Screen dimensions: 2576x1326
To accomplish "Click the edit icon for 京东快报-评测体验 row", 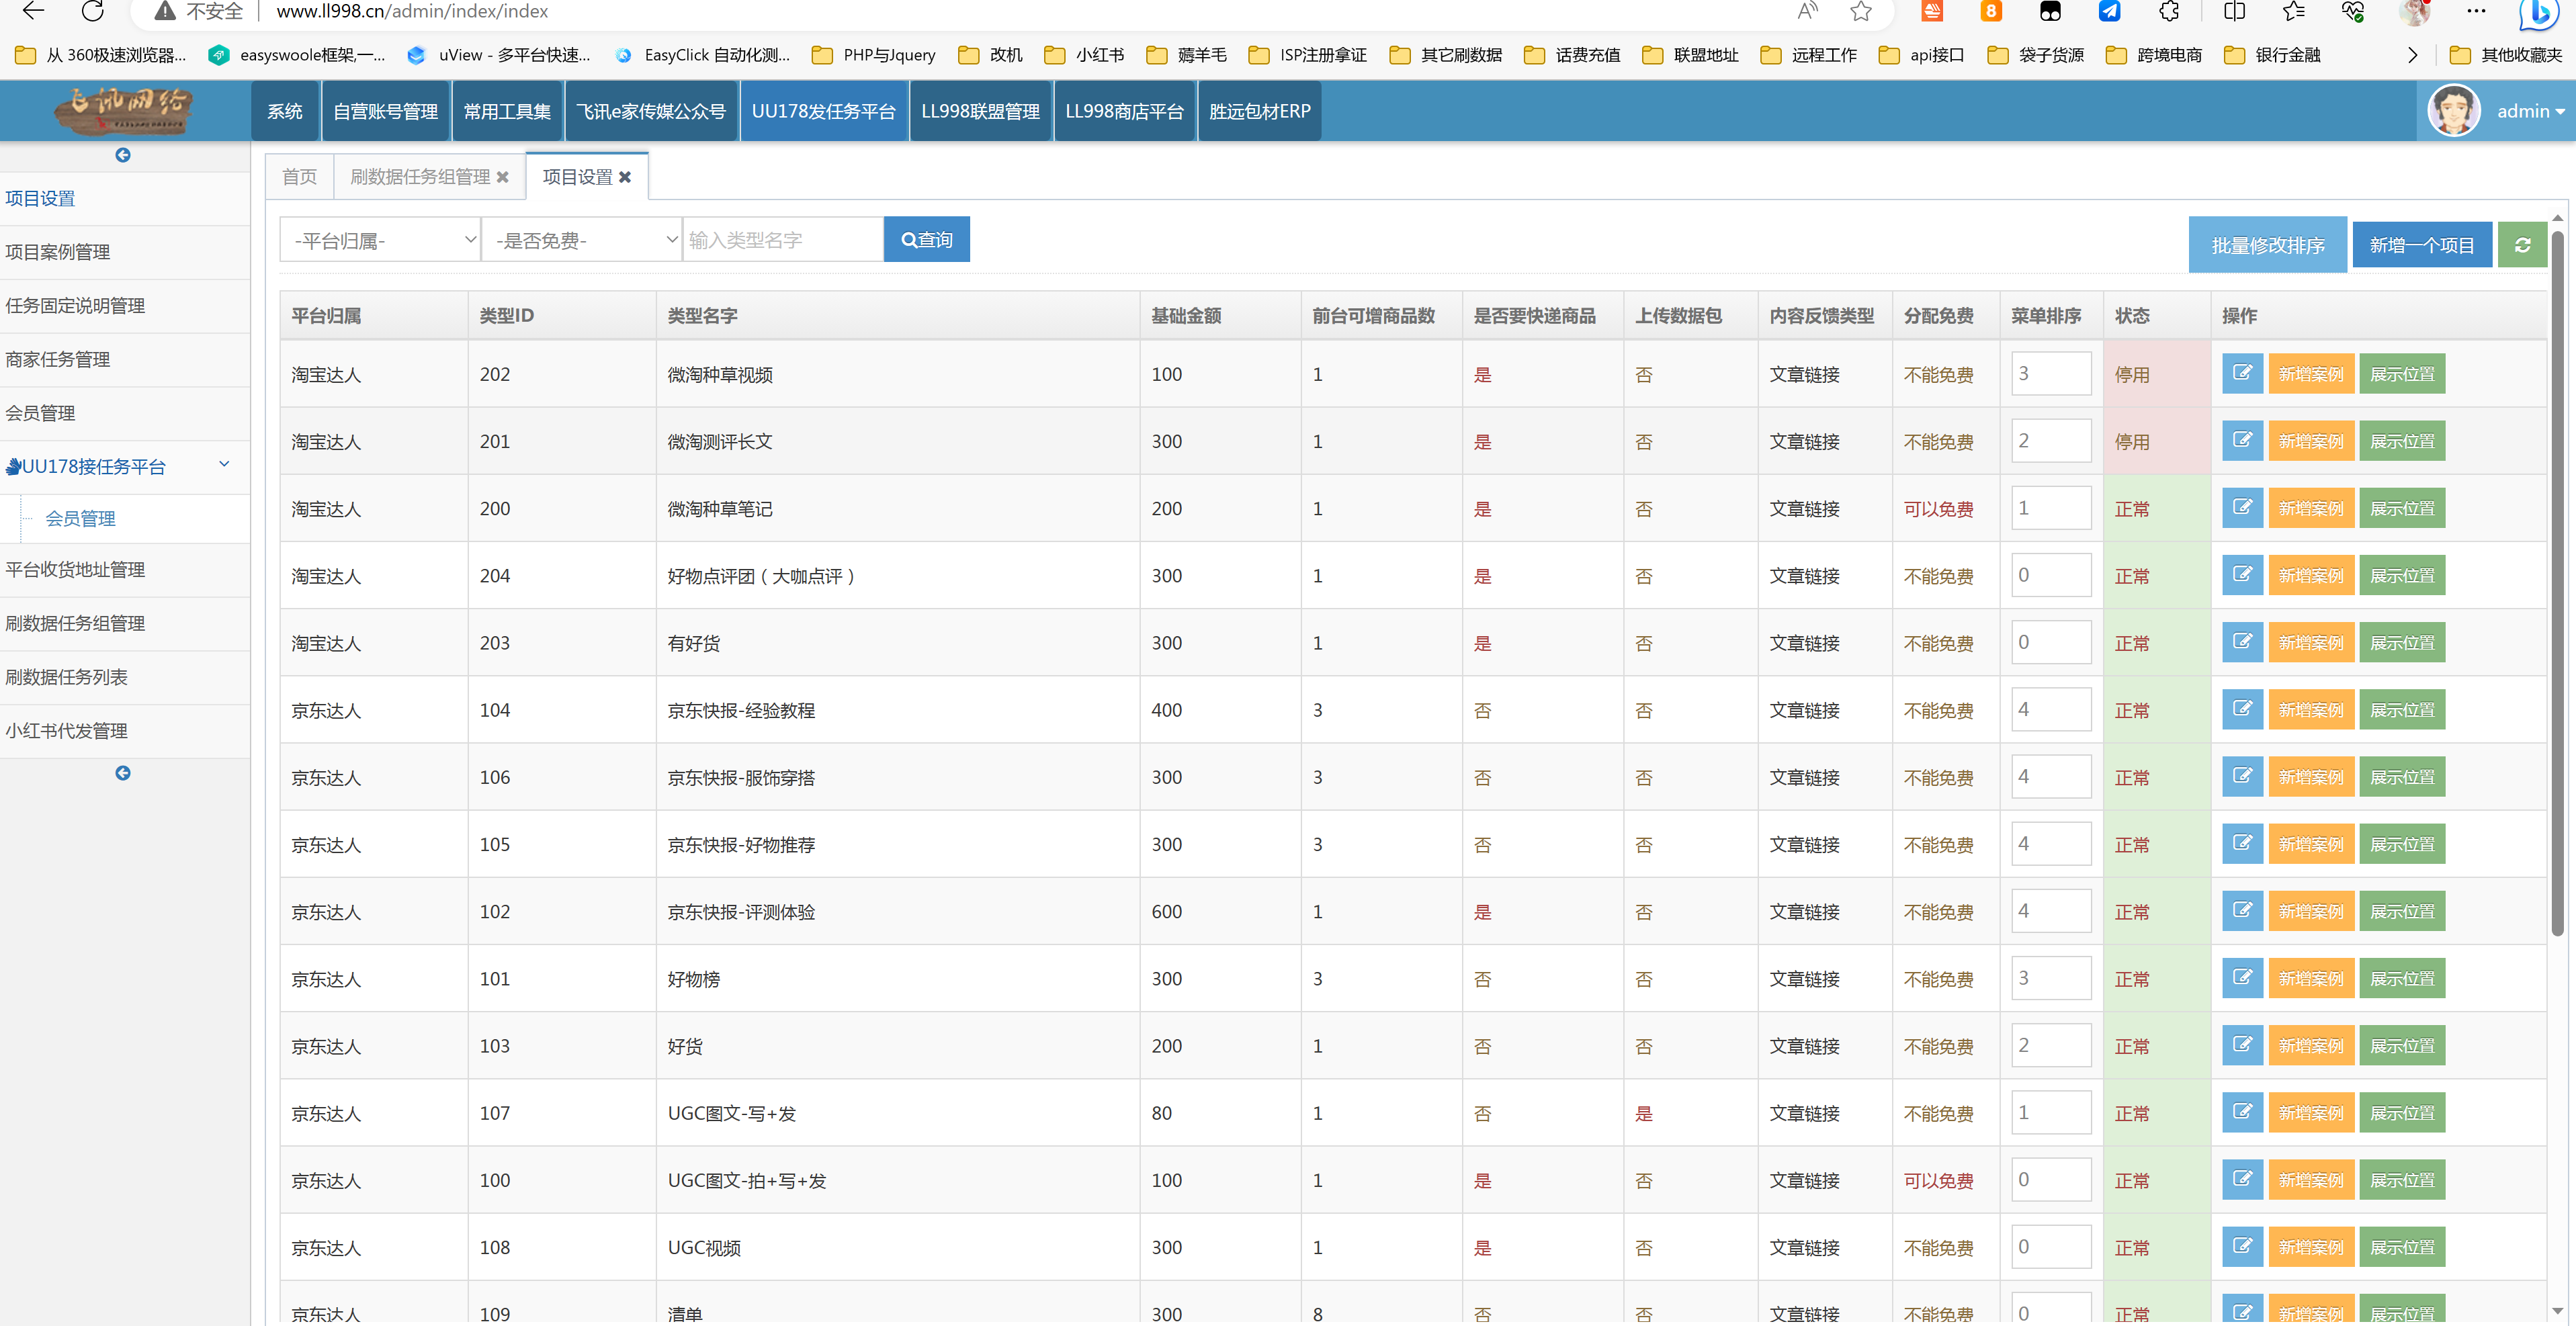I will point(2242,911).
